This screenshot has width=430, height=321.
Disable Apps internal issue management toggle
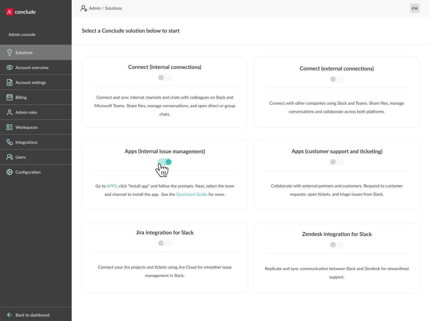coord(165,162)
